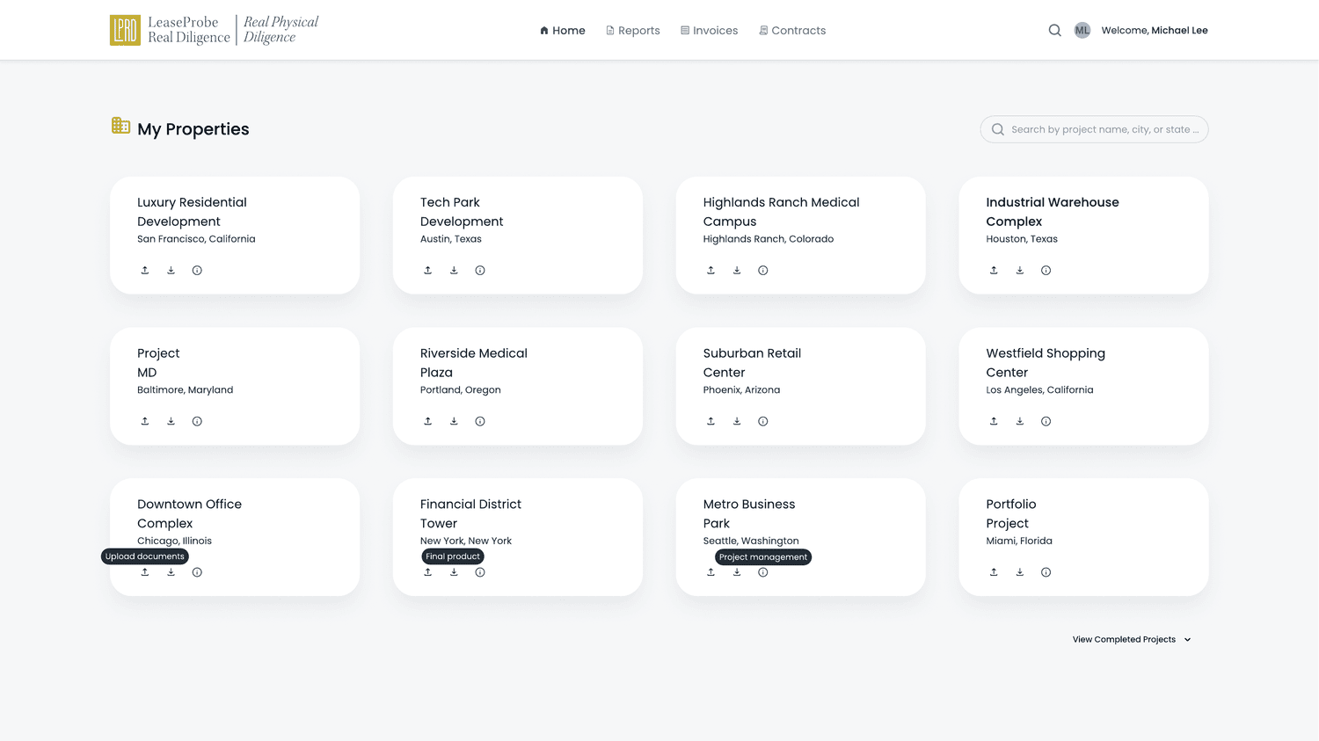
Task: Click the header search magnifier icon
Action: click(x=1055, y=30)
